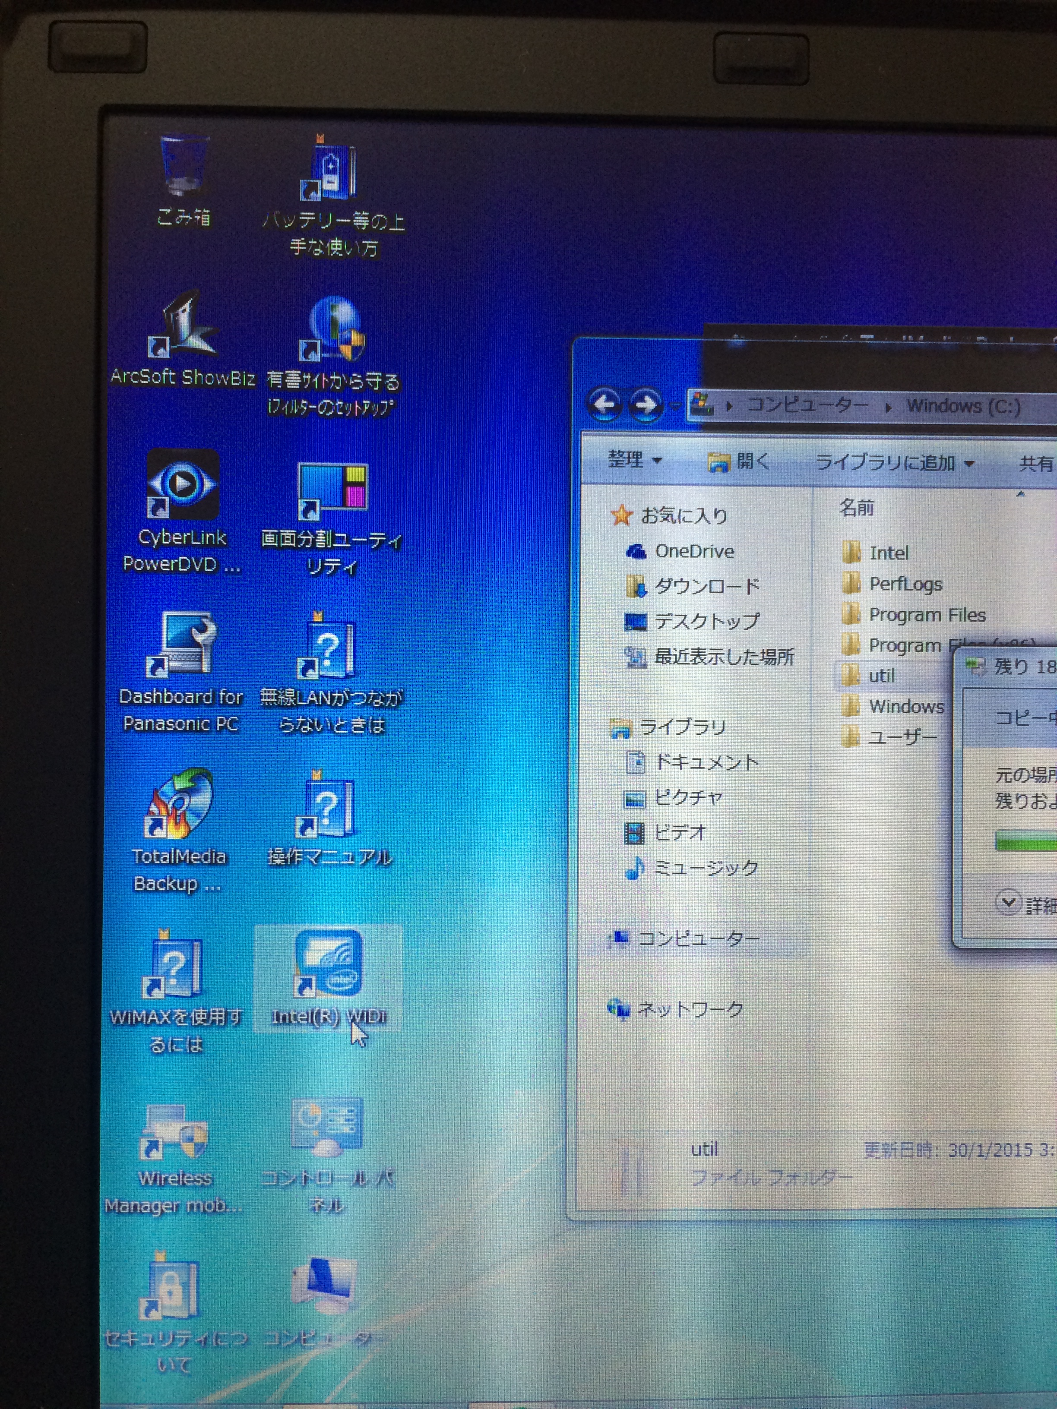The height and width of the screenshot is (1409, 1057).
Task: Open バッテリー等の上手な使い方 desktop shortcut
Action: point(333,194)
